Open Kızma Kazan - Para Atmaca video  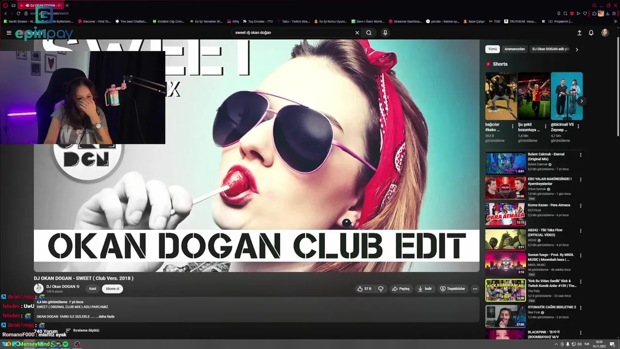pos(505,214)
